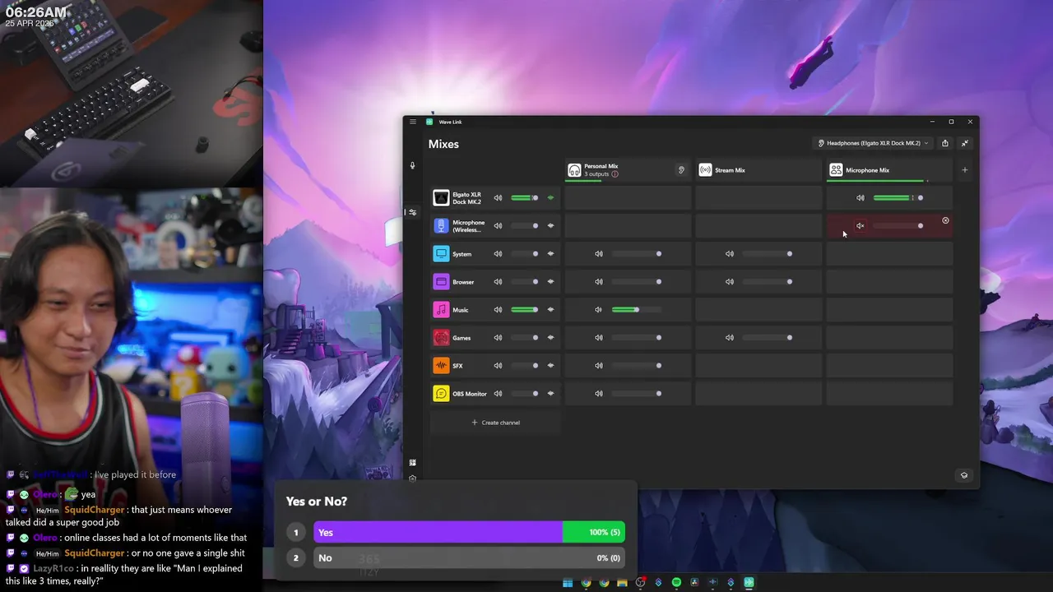Image resolution: width=1053 pixels, height=592 pixels.
Task: Select the Yes poll option
Action: tap(469, 533)
